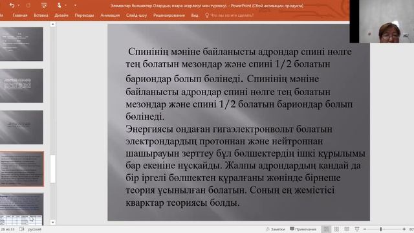Image resolution: width=414 pixels, height=233 pixels.
Task: Click the webcam video overlay
Action: (x=382, y=21)
